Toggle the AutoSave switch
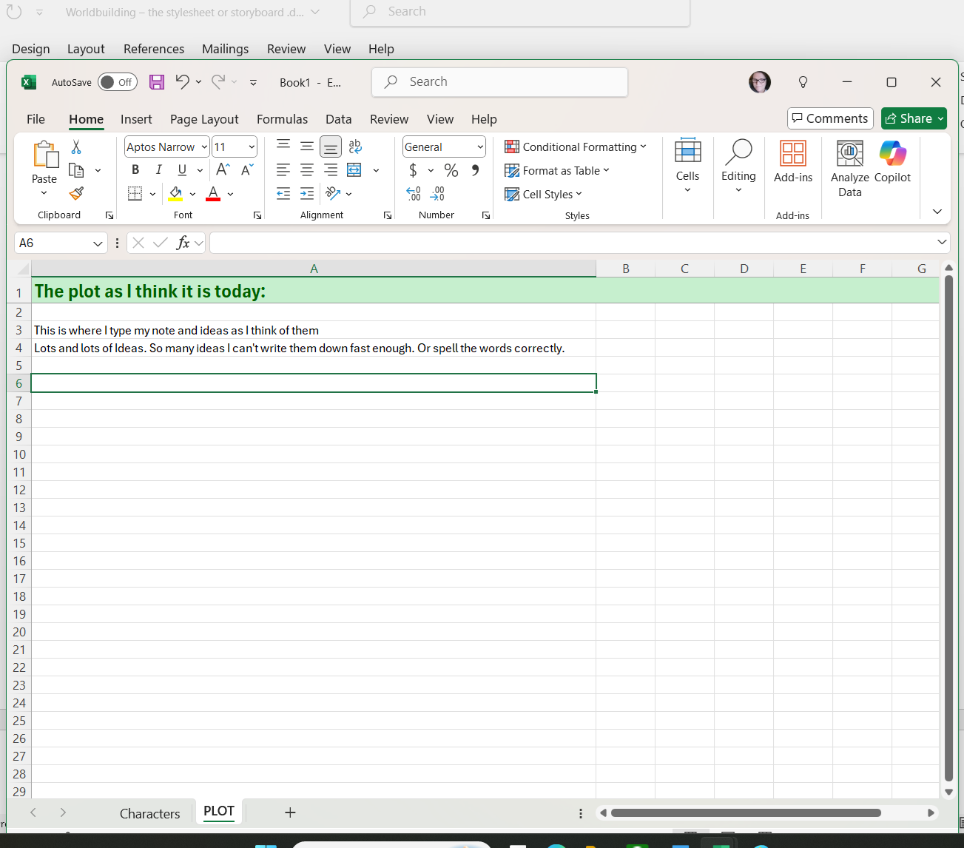Viewport: 964px width, 848px height. tap(118, 82)
